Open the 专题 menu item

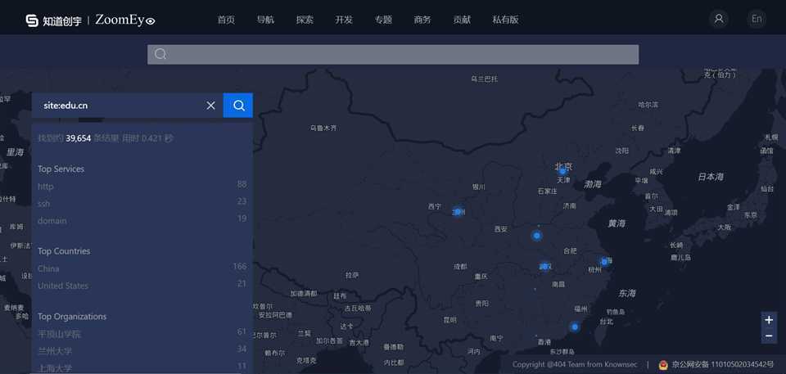383,20
